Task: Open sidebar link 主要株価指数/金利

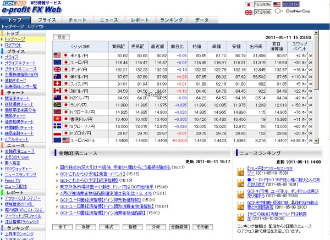Action: click(21, 75)
